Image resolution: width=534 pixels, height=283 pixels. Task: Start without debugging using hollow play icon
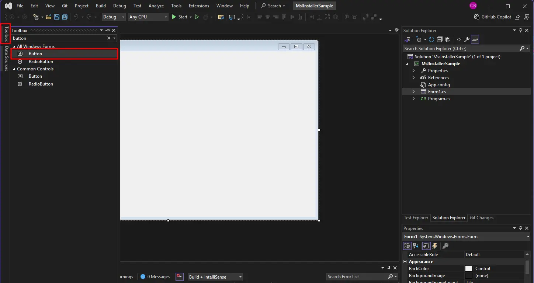point(197,17)
